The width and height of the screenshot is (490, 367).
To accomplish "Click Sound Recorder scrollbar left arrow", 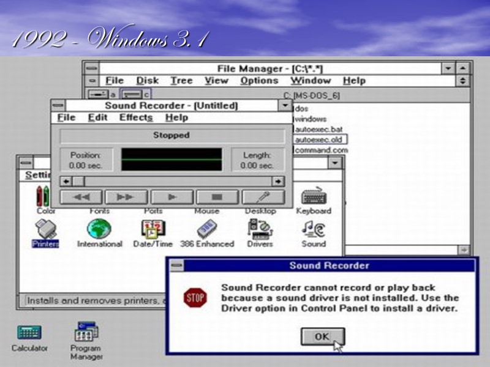I will 66,181.
